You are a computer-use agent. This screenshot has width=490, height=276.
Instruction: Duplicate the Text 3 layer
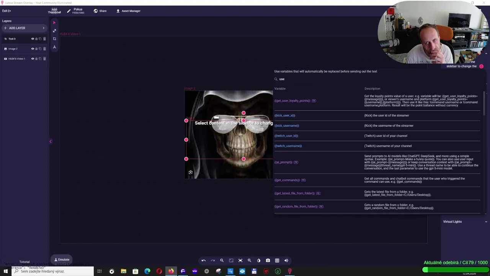(40, 39)
